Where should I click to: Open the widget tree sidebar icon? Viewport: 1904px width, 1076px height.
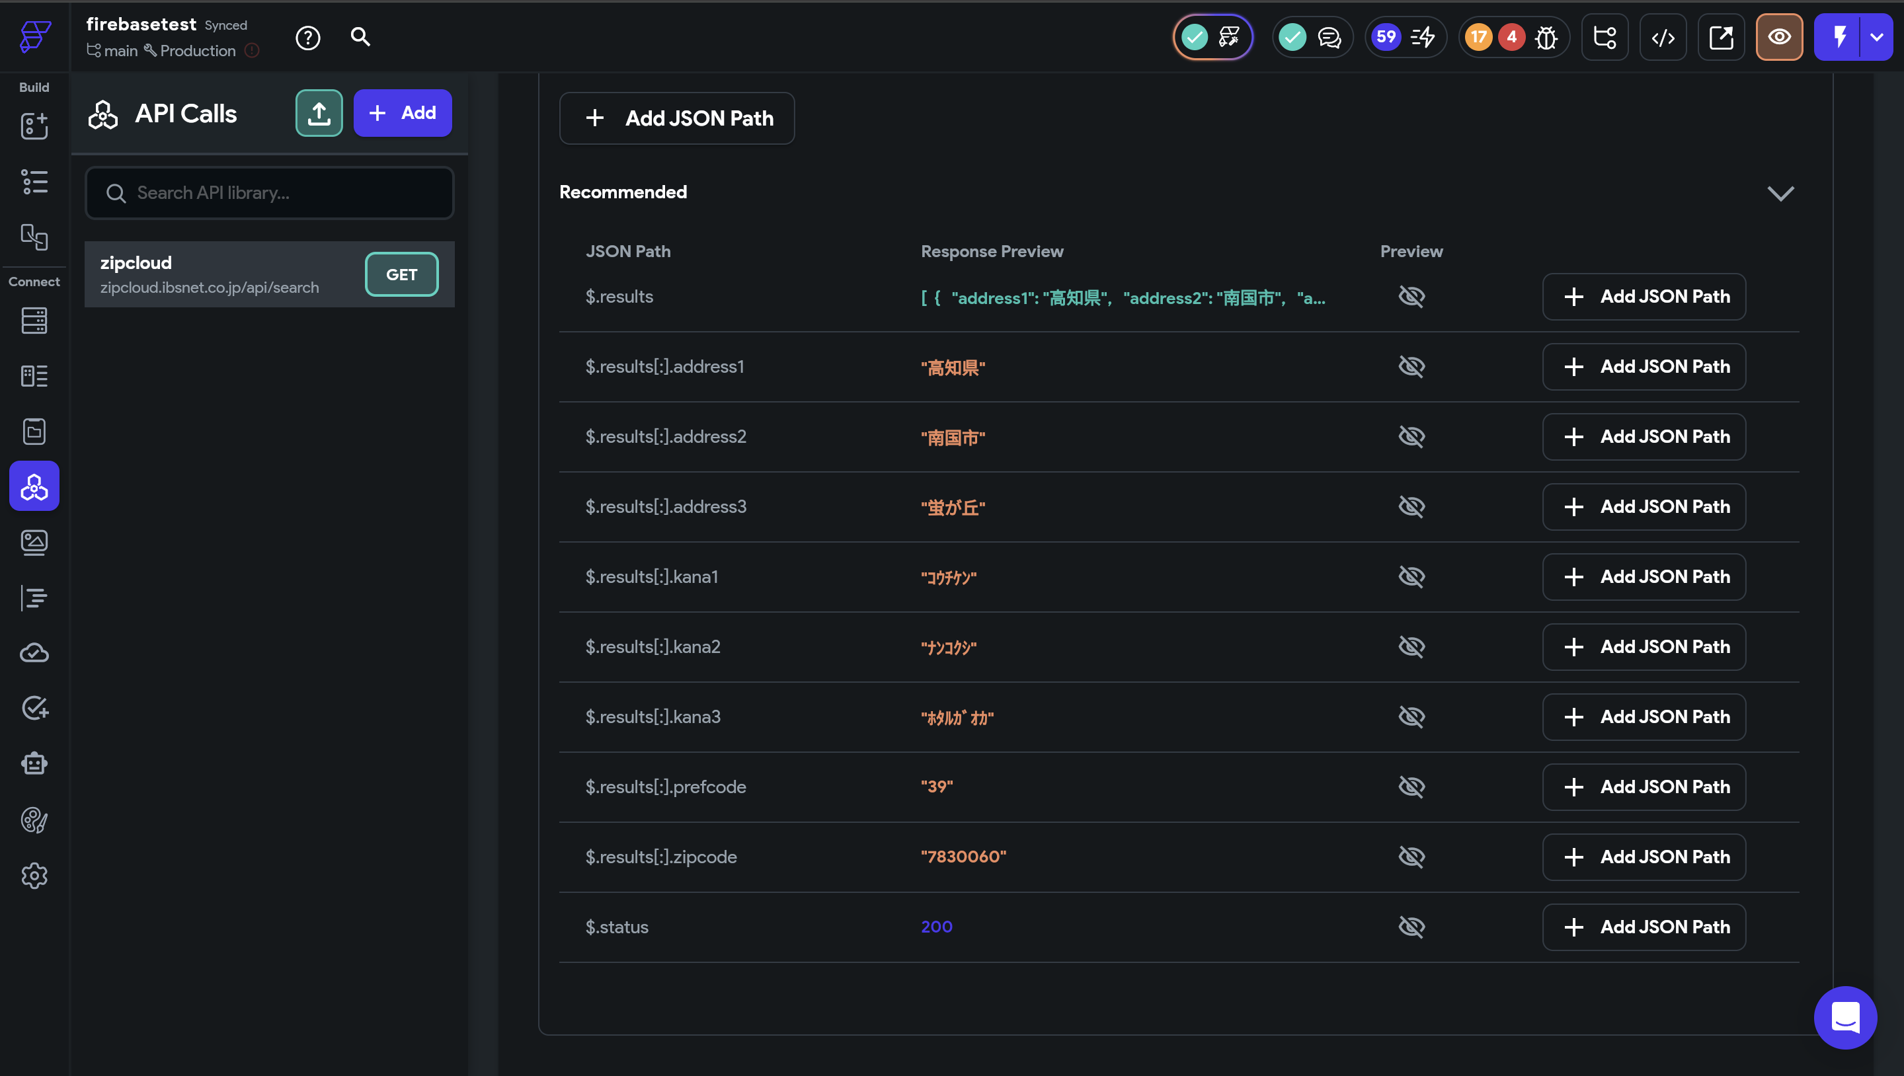pos(34,182)
